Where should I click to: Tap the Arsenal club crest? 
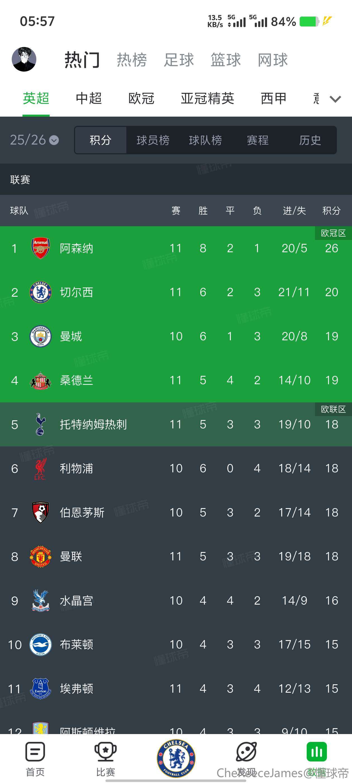[x=41, y=248]
